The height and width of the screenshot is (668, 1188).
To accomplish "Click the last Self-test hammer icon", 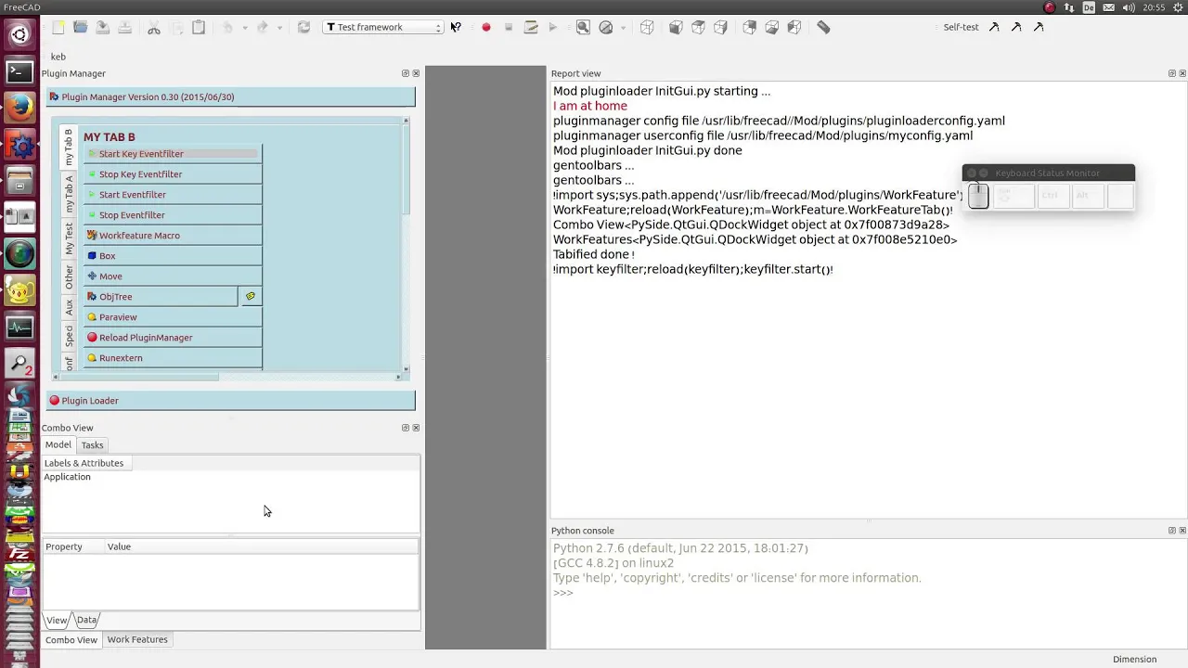I will tap(1039, 27).
